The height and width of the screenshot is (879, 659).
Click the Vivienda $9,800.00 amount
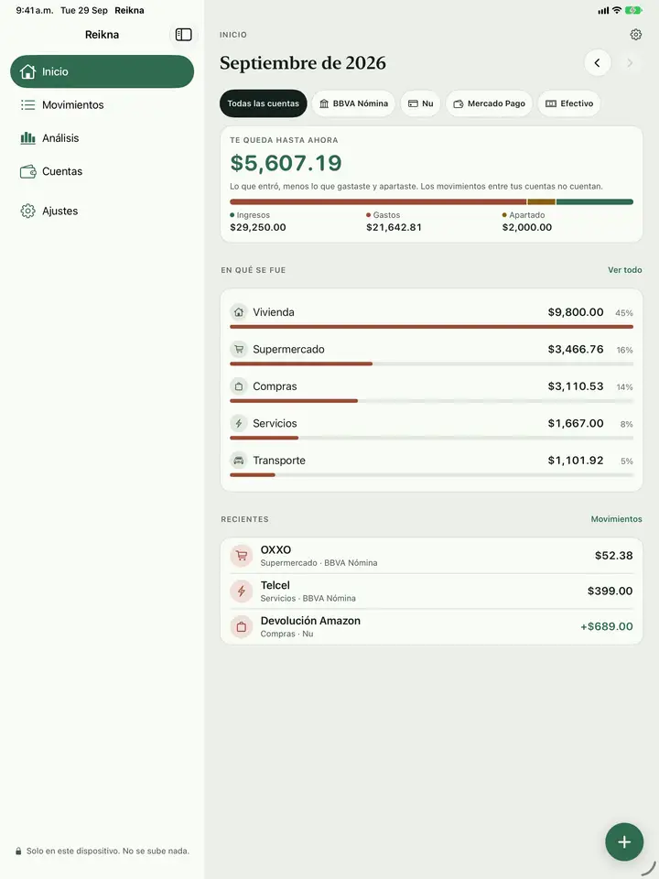[x=576, y=312]
